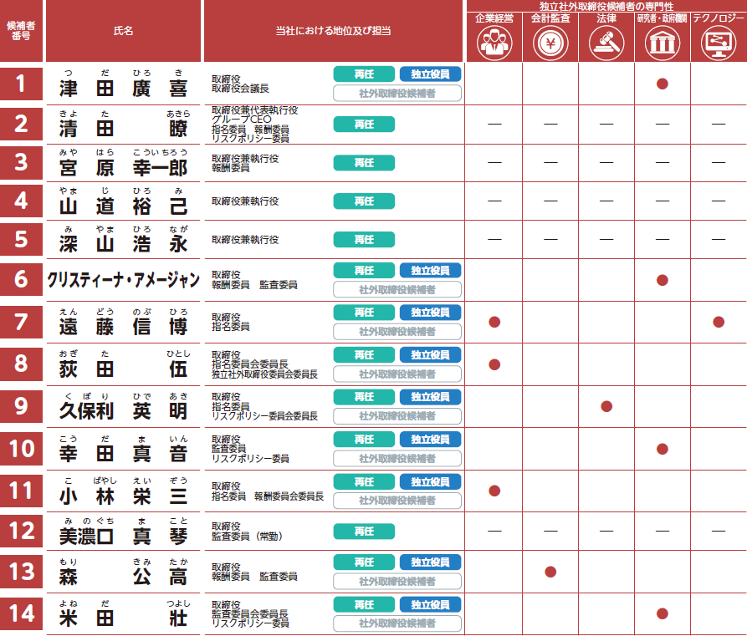
Task: Select candidate number 10 cell
Action: tap(21, 449)
